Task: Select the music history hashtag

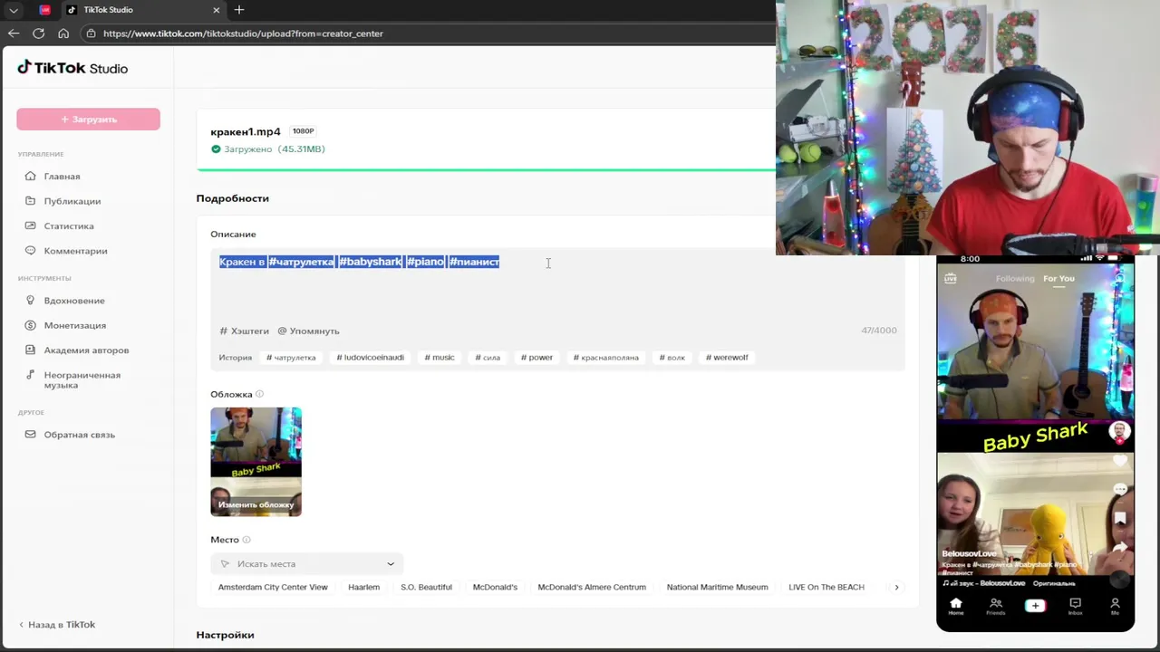Action: click(x=440, y=358)
